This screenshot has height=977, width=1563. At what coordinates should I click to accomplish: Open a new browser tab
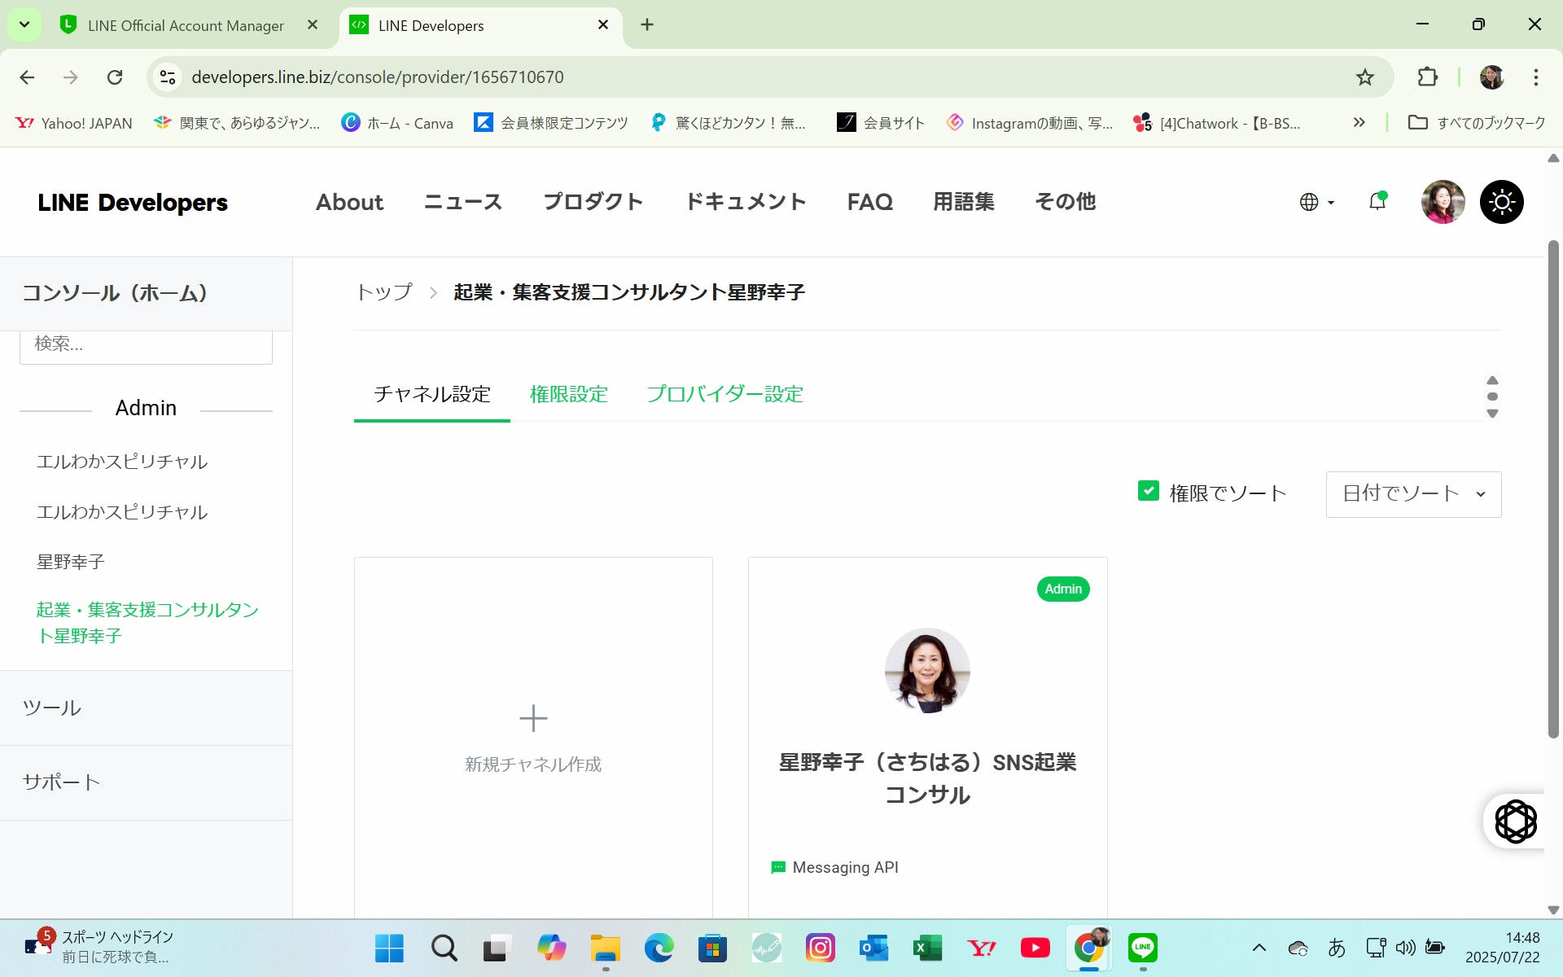coord(647,25)
